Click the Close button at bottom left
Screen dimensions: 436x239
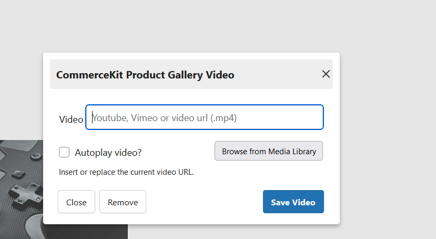76,202
